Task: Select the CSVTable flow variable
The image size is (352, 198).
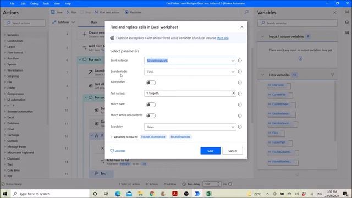Action: tap(279, 85)
